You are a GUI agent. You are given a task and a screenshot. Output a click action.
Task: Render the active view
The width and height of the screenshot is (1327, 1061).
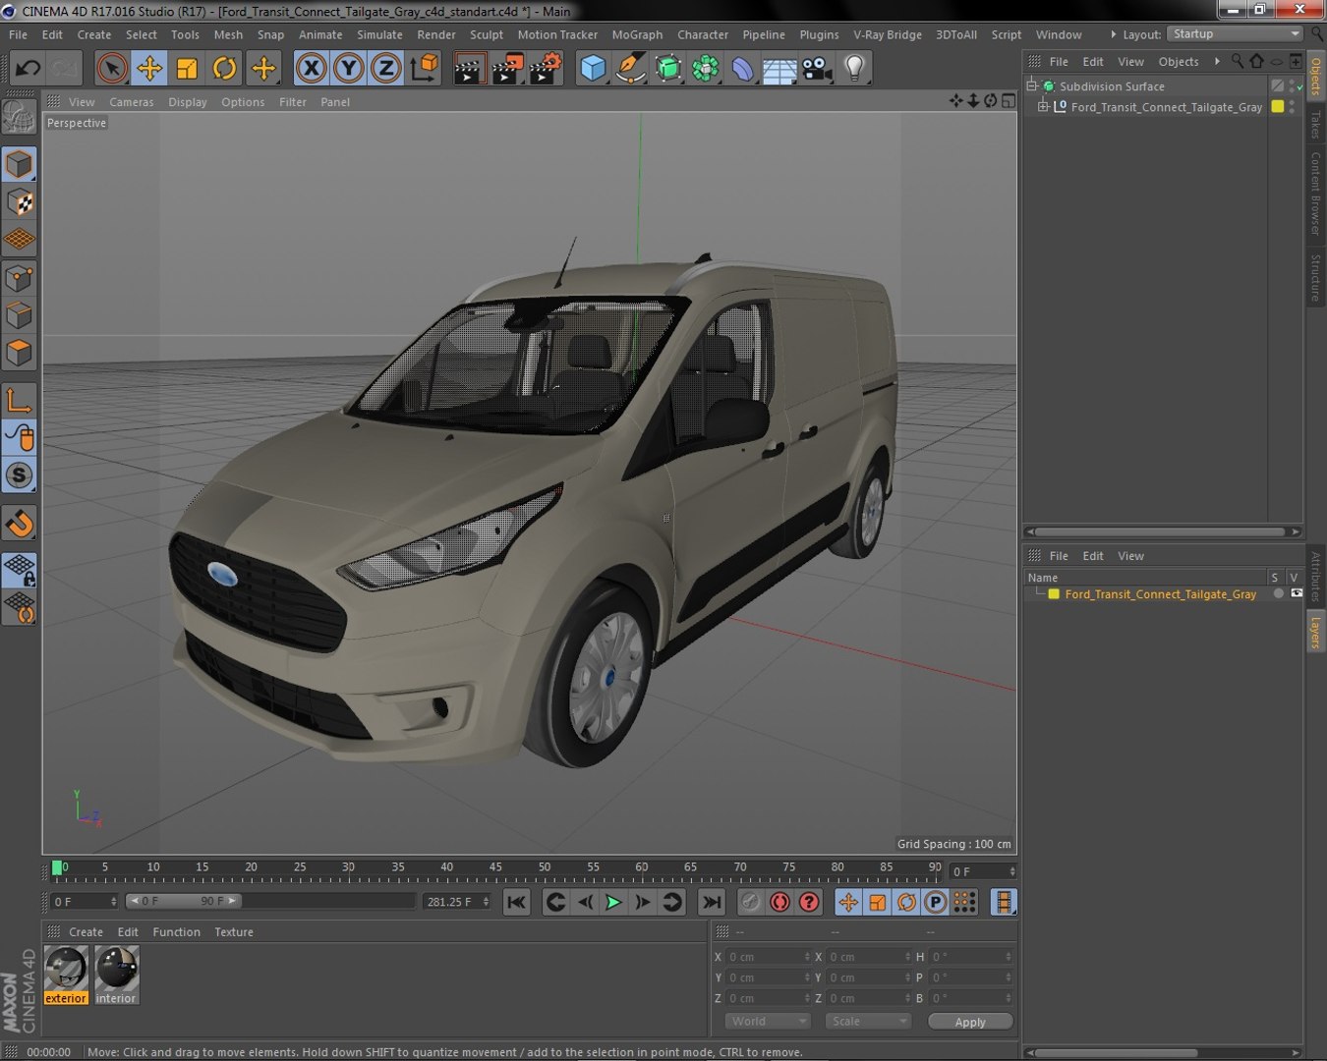(x=470, y=68)
